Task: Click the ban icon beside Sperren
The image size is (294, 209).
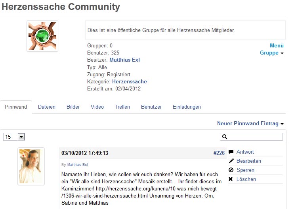Action: 231,170
